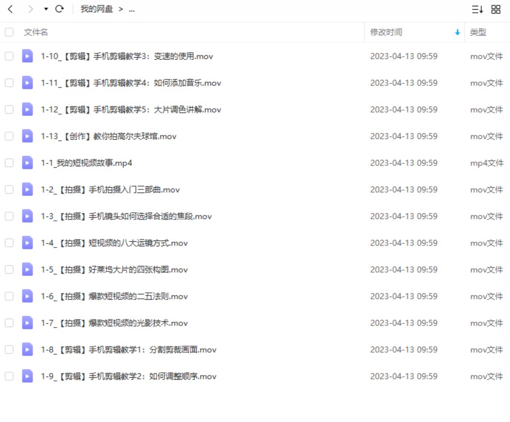This screenshot has width=510, height=422.
Task: Click mov文件 type of 1-13 教你拍高尔夫球馆
Action: pos(487,137)
